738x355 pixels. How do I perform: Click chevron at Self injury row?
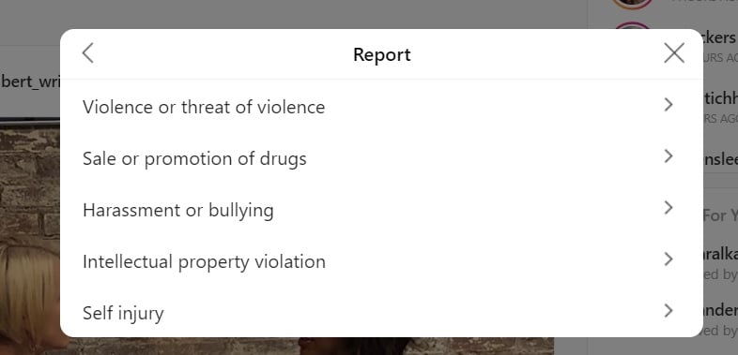[669, 311]
